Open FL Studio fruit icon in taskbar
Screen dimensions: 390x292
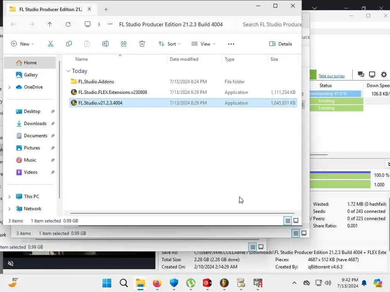[x=224, y=283]
